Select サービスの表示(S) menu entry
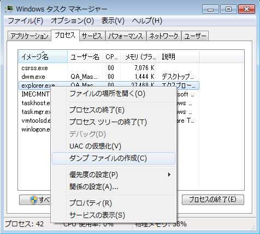260x234 pixels. click(114, 215)
